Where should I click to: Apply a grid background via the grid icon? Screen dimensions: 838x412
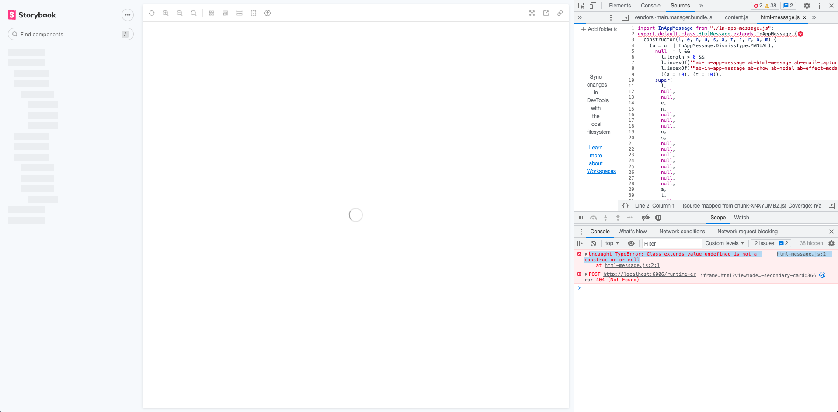(212, 13)
